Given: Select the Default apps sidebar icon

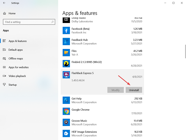Looking at the screenshot, I should tap(4, 50).
